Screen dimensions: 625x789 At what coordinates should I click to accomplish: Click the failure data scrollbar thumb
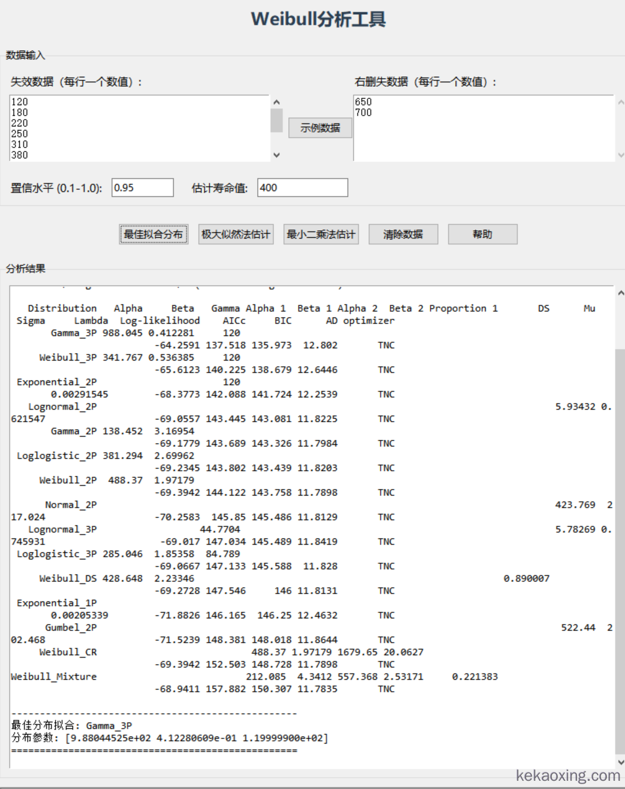[x=276, y=121]
